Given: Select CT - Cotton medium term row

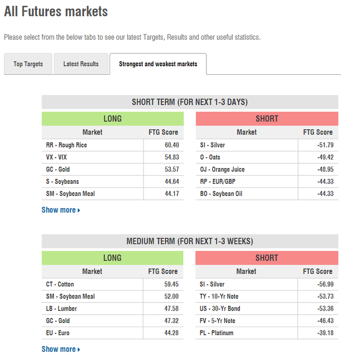Looking at the screenshot, I should [112, 284].
